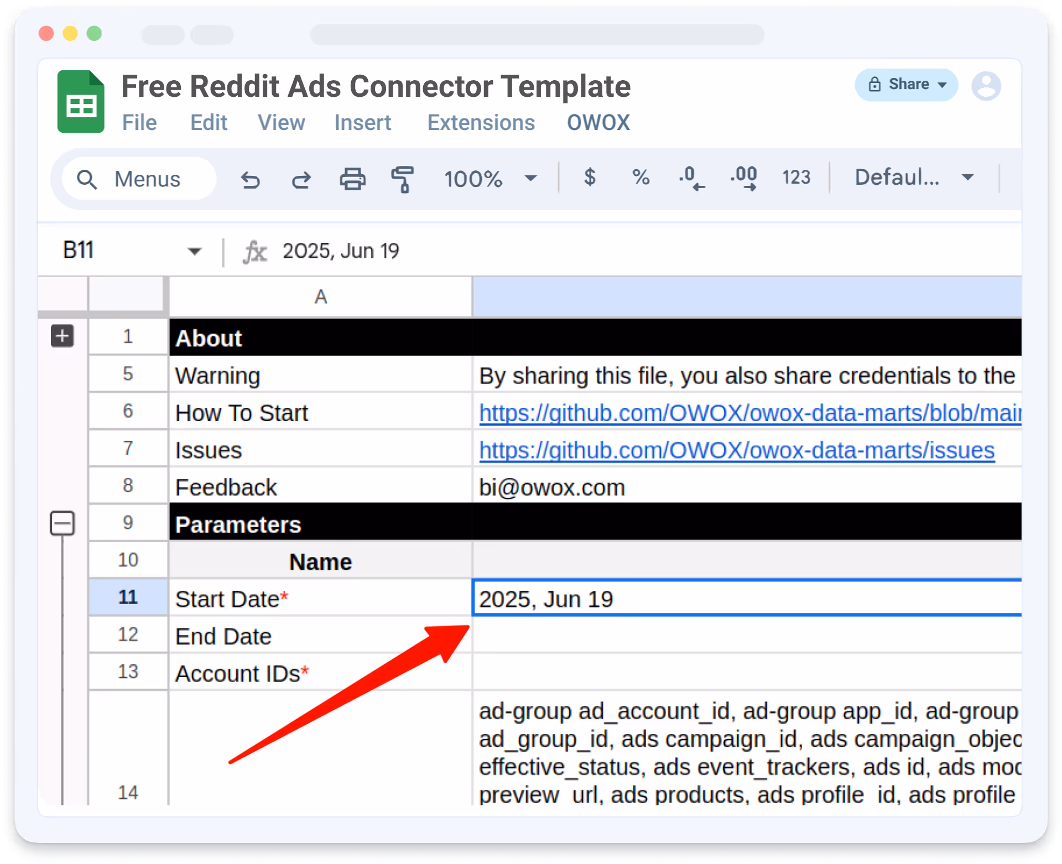
Task: Click the undo arrow icon
Action: click(250, 179)
